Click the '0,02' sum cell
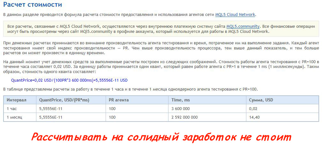 point(282,109)
